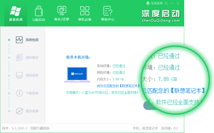Open the hamburger menu icon in title bar
This screenshot has width=214, height=133.
point(166,3)
